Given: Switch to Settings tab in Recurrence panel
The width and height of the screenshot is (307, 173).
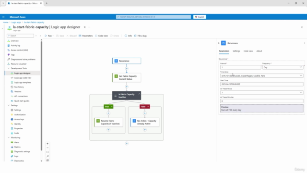Looking at the screenshot, I should coord(236,51).
